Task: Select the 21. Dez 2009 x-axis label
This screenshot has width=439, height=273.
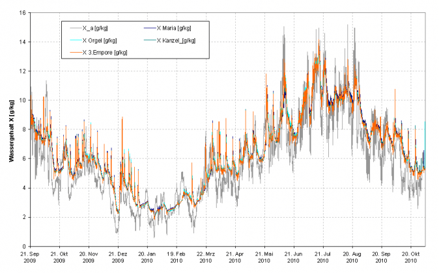Action: 118,256
